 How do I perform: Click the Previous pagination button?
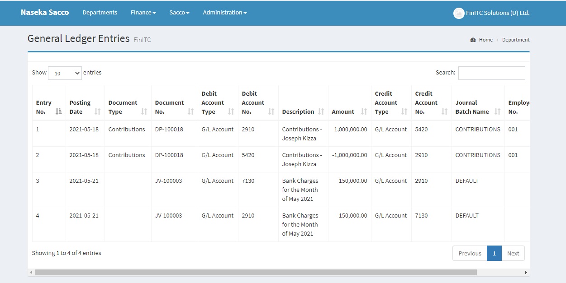(470, 253)
